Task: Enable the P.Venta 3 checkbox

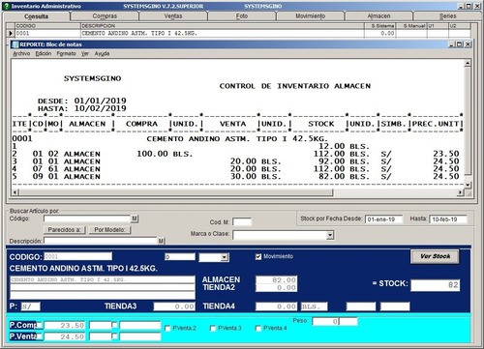Action: point(213,329)
